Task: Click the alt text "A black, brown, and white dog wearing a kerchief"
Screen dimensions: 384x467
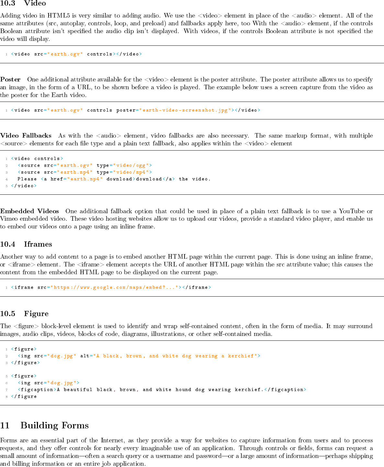Action: point(175,356)
